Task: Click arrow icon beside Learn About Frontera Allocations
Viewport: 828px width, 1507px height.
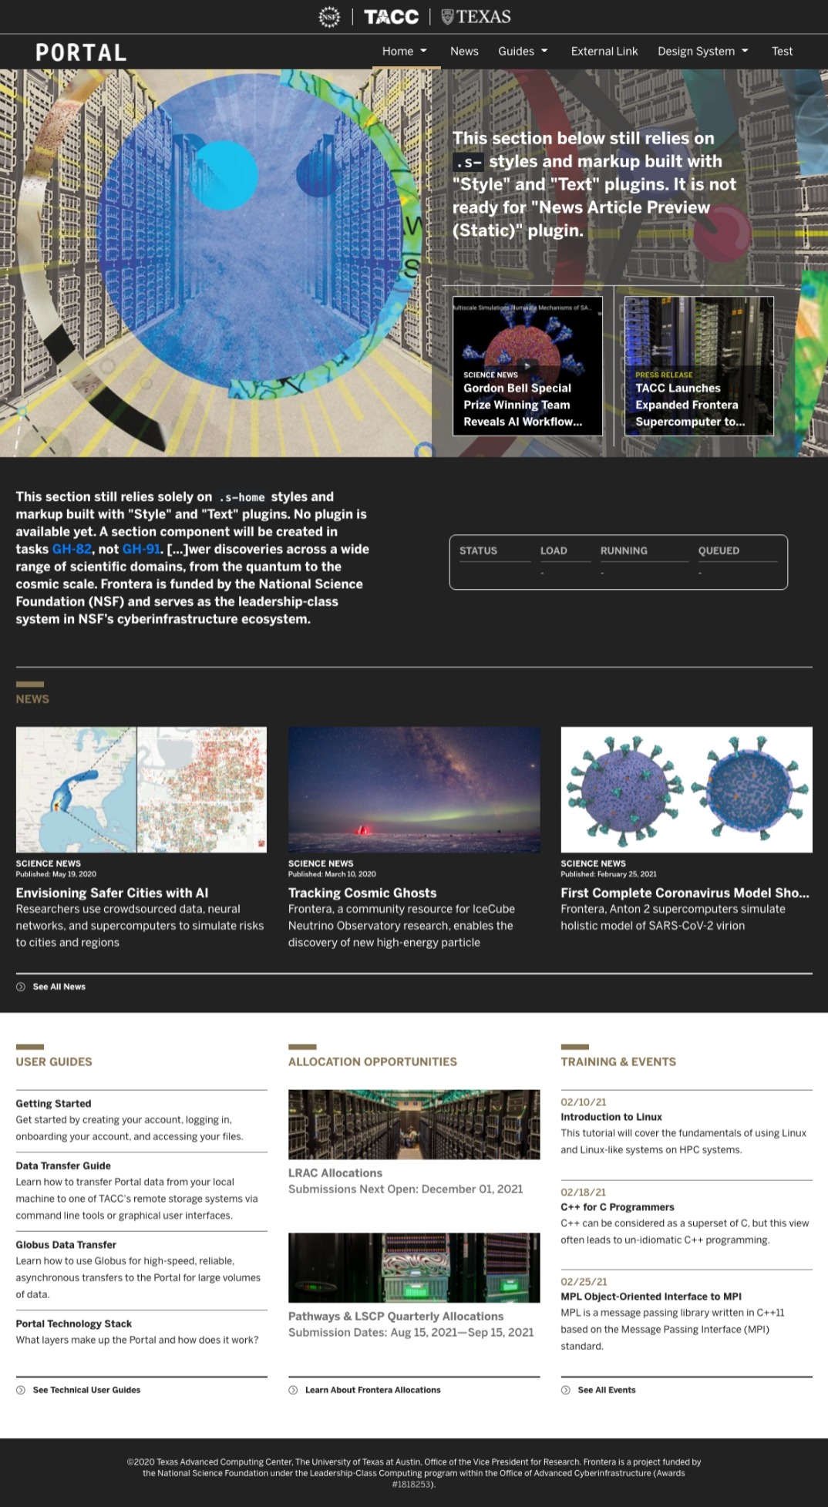Action: [x=293, y=1390]
